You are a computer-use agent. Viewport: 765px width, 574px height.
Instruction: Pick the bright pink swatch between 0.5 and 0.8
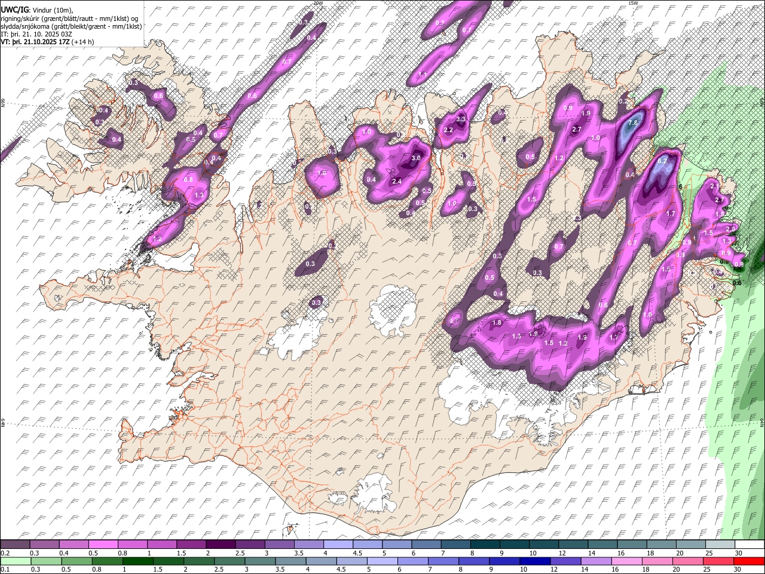pyautogui.click(x=103, y=545)
